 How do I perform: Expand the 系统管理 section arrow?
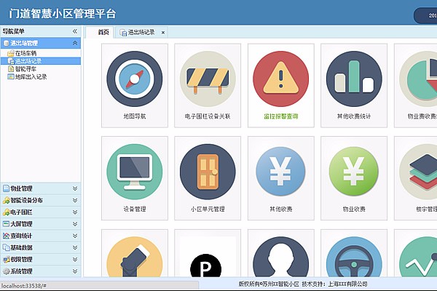[75, 271]
